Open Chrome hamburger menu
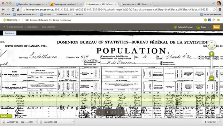The width and height of the screenshot is (223, 126). pos(220,9)
